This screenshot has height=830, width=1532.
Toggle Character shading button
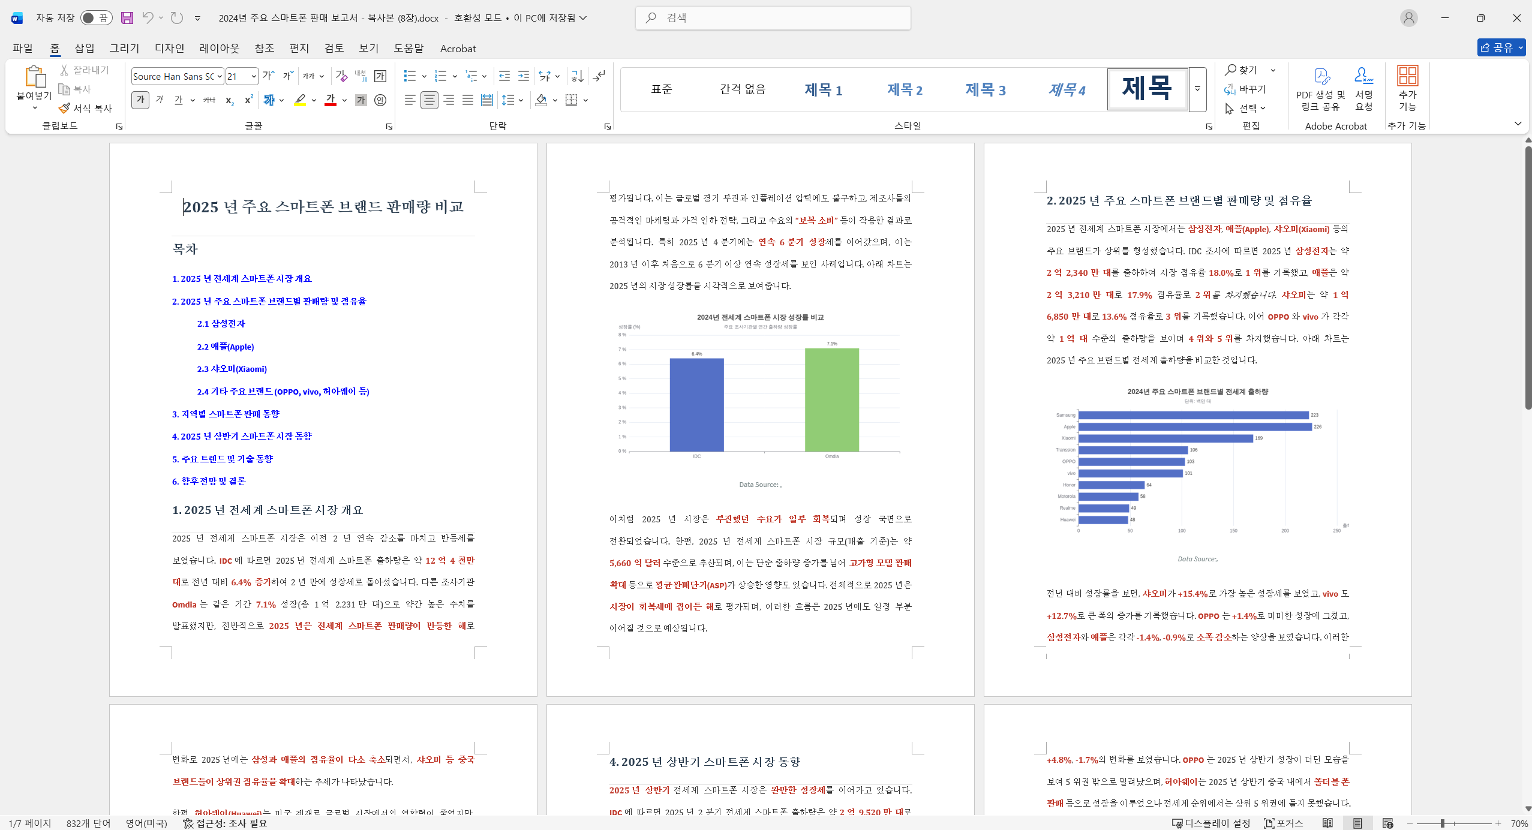361,100
